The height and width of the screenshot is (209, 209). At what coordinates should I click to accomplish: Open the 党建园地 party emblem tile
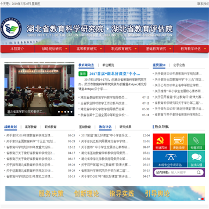coord(161,142)
